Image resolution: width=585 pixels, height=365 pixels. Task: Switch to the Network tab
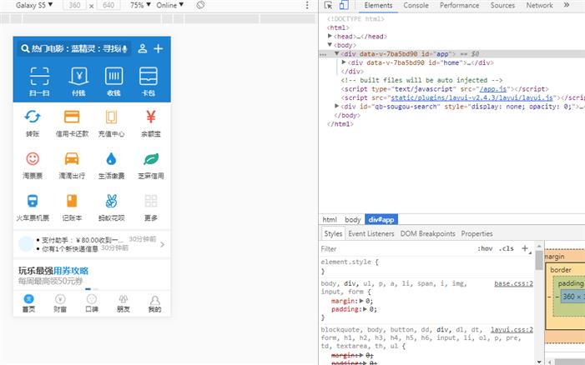pyautogui.click(x=539, y=5)
